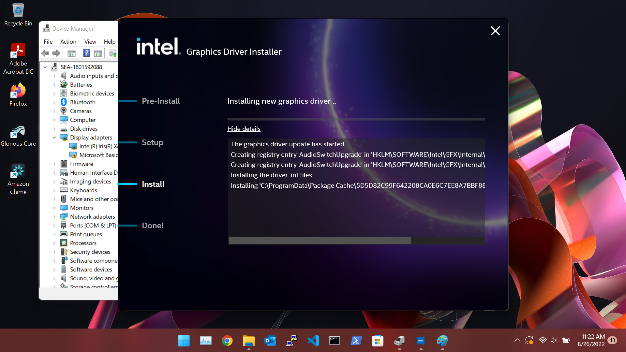The width and height of the screenshot is (626, 352).
Task: Open PowerShell from the taskbar
Action: [356, 341]
